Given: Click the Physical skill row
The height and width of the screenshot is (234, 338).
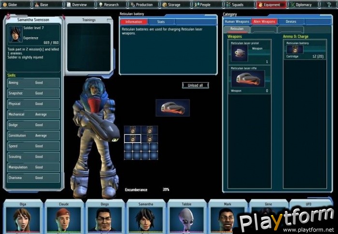Looking at the screenshot, I should click(33, 104).
